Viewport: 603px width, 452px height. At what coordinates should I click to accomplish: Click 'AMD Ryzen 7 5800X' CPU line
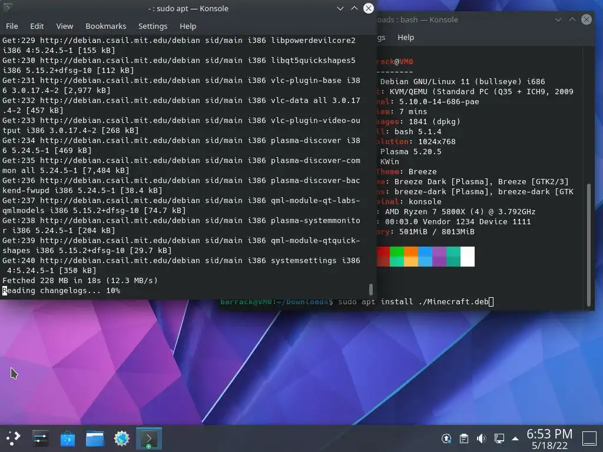click(x=460, y=212)
